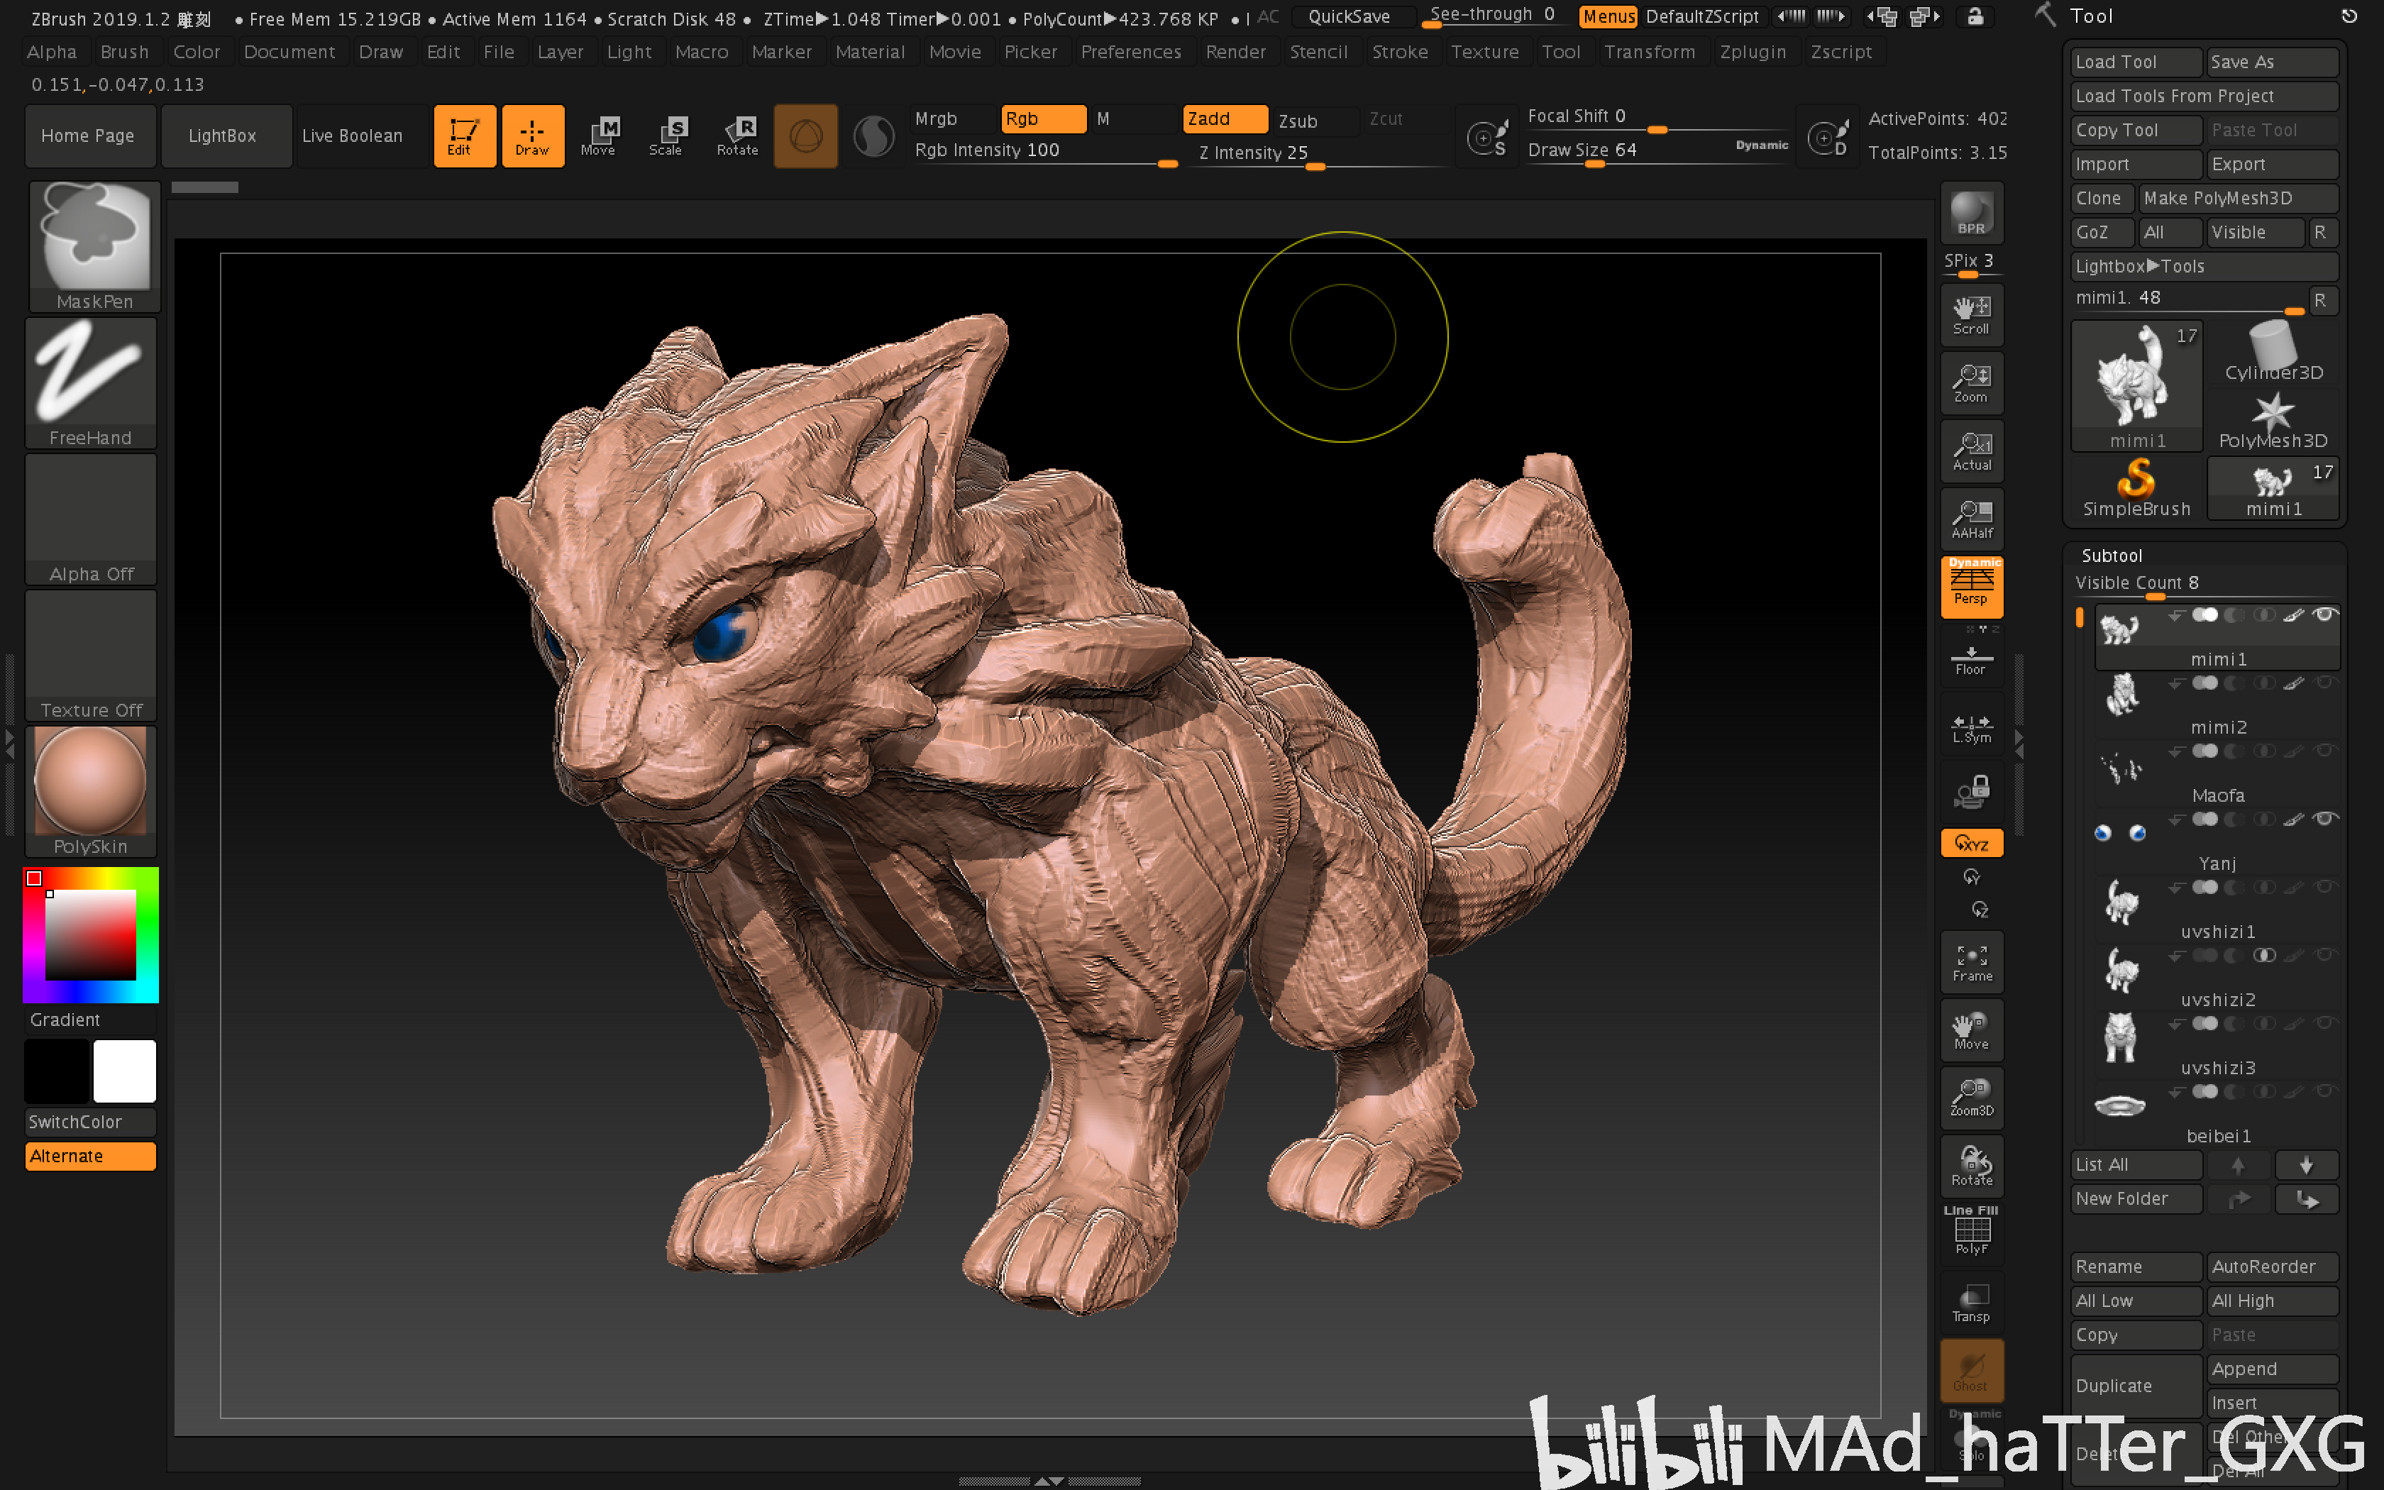Open the Lightbox Tools list

click(x=2204, y=266)
